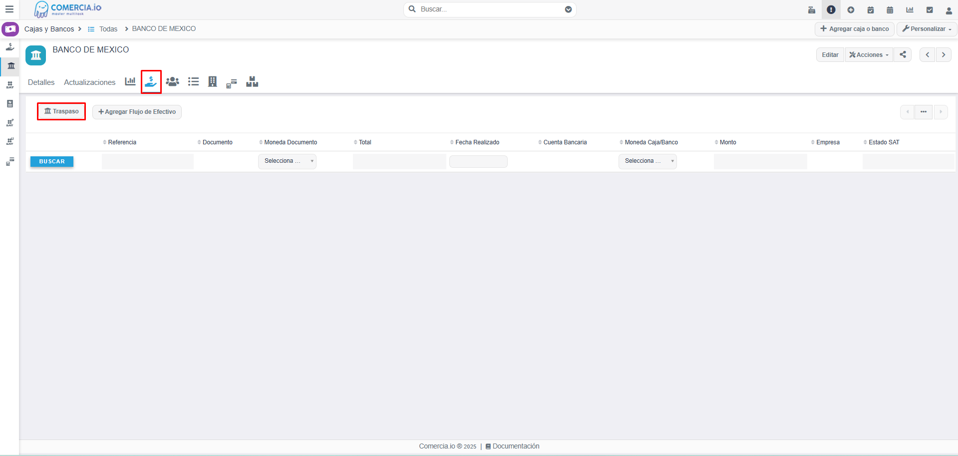Open the SAT U icon in sidebar
The image size is (958, 456).
tap(10, 142)
